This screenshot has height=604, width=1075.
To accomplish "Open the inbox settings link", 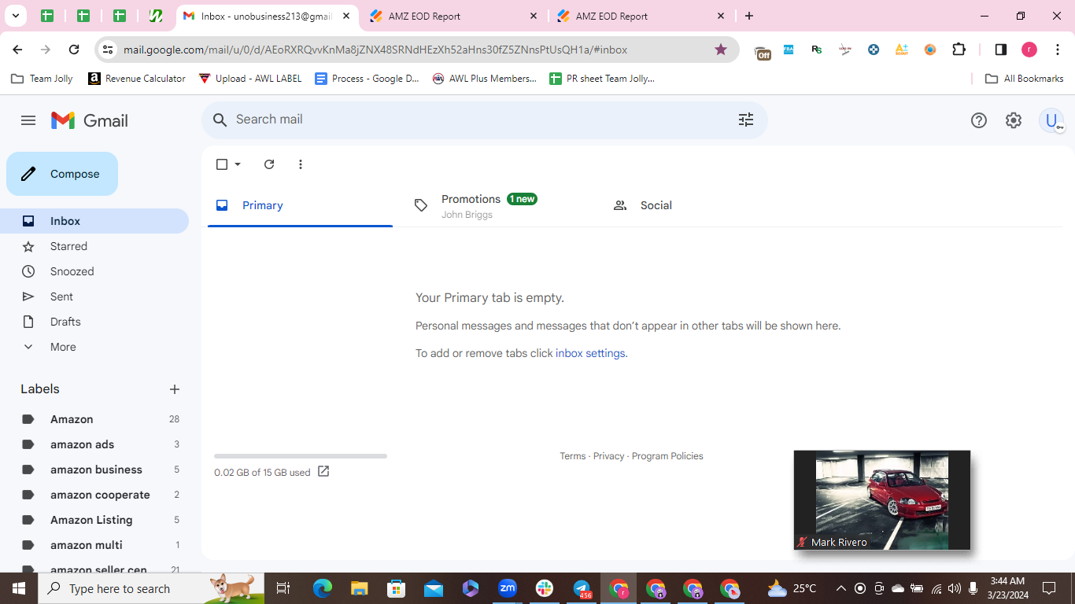I will [x=590, y=353].
